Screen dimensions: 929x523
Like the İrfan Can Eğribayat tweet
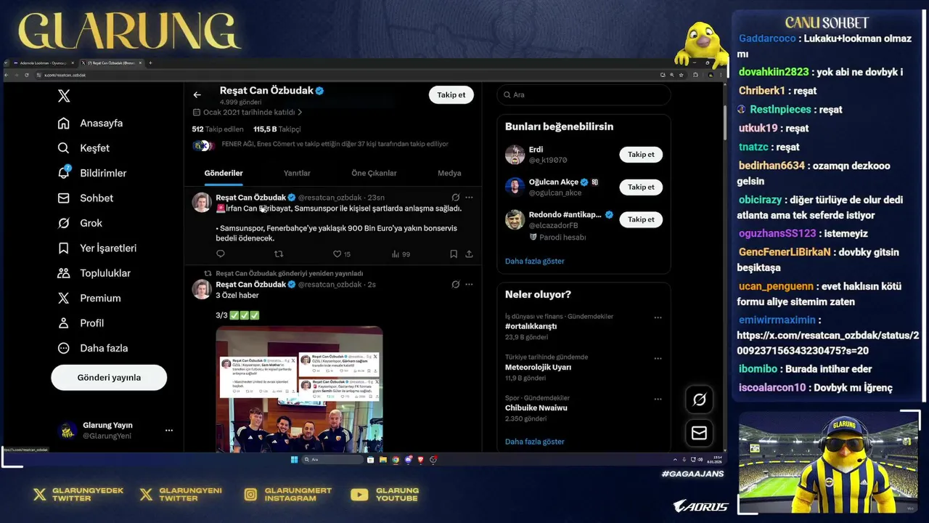point(341,254)
